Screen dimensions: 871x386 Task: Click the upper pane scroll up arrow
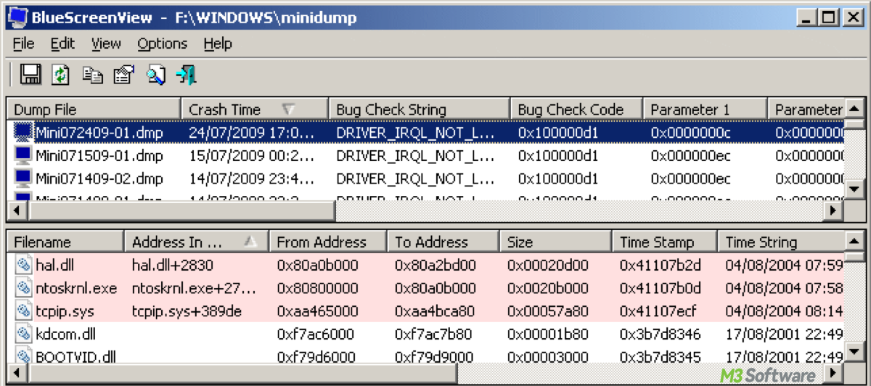[855, 109]
